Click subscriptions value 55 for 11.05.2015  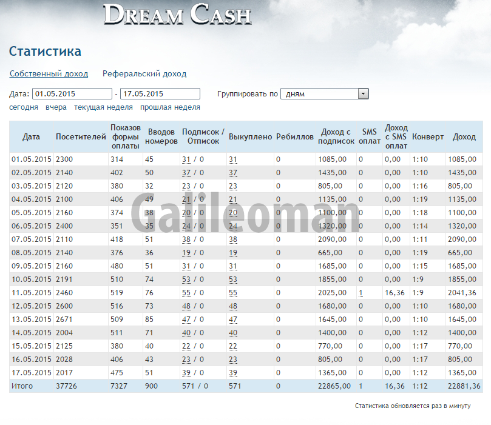point(186,293)
